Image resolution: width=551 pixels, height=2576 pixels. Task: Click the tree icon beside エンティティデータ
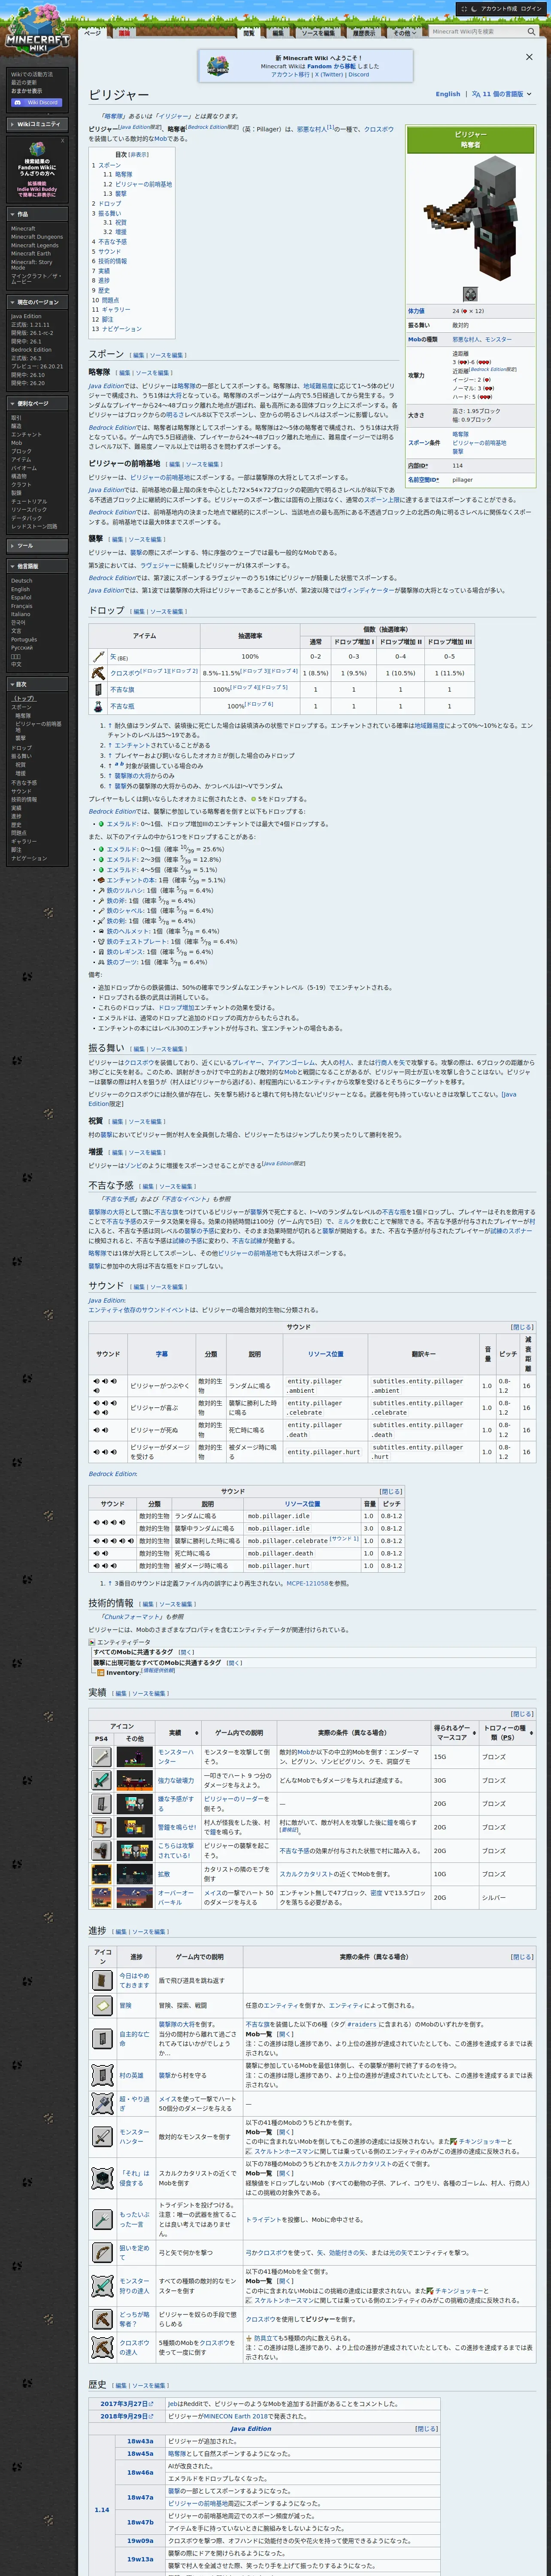coord(92,1642)
